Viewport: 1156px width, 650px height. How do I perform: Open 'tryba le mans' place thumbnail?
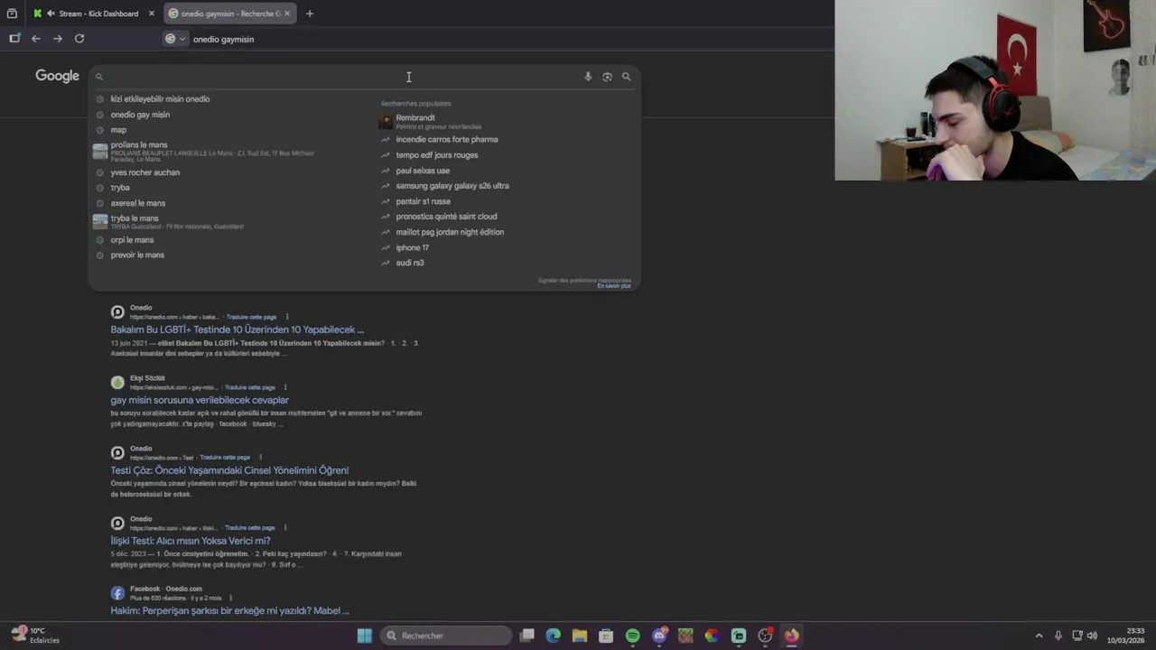[x=100, y=221]
